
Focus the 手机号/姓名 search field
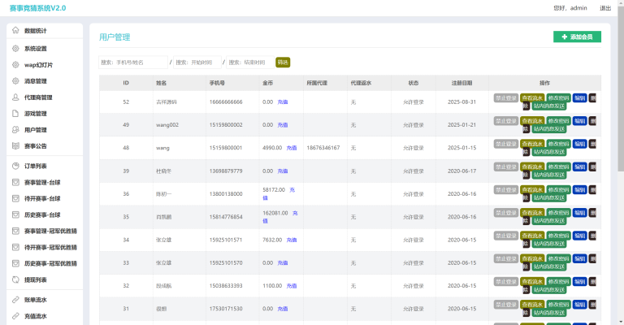[x=132, y=62]
